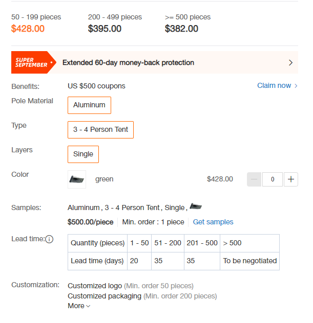Viewport: 313px width, 323px height.
Task: Click tent sample icon in Samples row
Action: [196, 206]
